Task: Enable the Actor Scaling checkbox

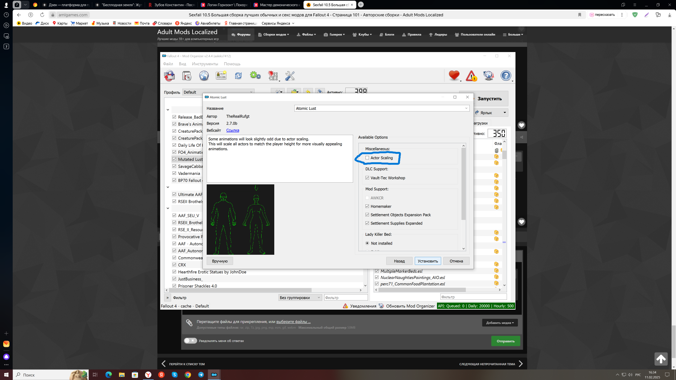Action: [x=367, y=158]
